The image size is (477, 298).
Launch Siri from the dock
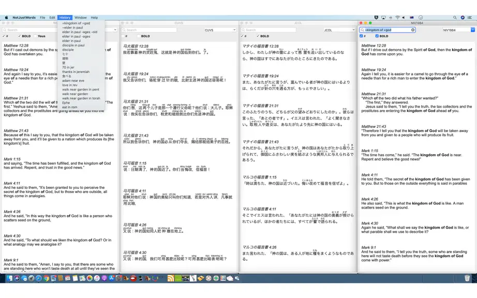[x=17, y=278]
